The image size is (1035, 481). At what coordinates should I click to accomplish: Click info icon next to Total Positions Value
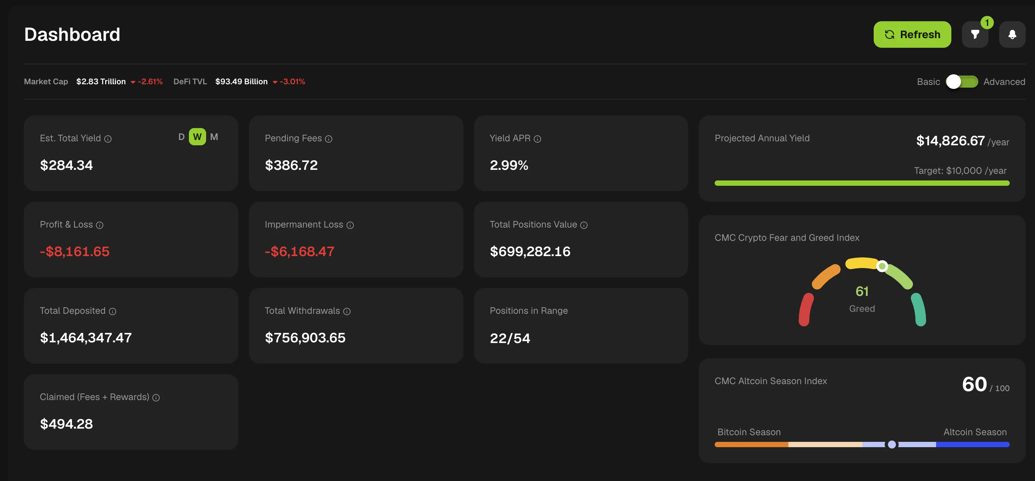pos(584,225)
